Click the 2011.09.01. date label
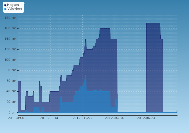Screen dimensions: 189x133 18,118
